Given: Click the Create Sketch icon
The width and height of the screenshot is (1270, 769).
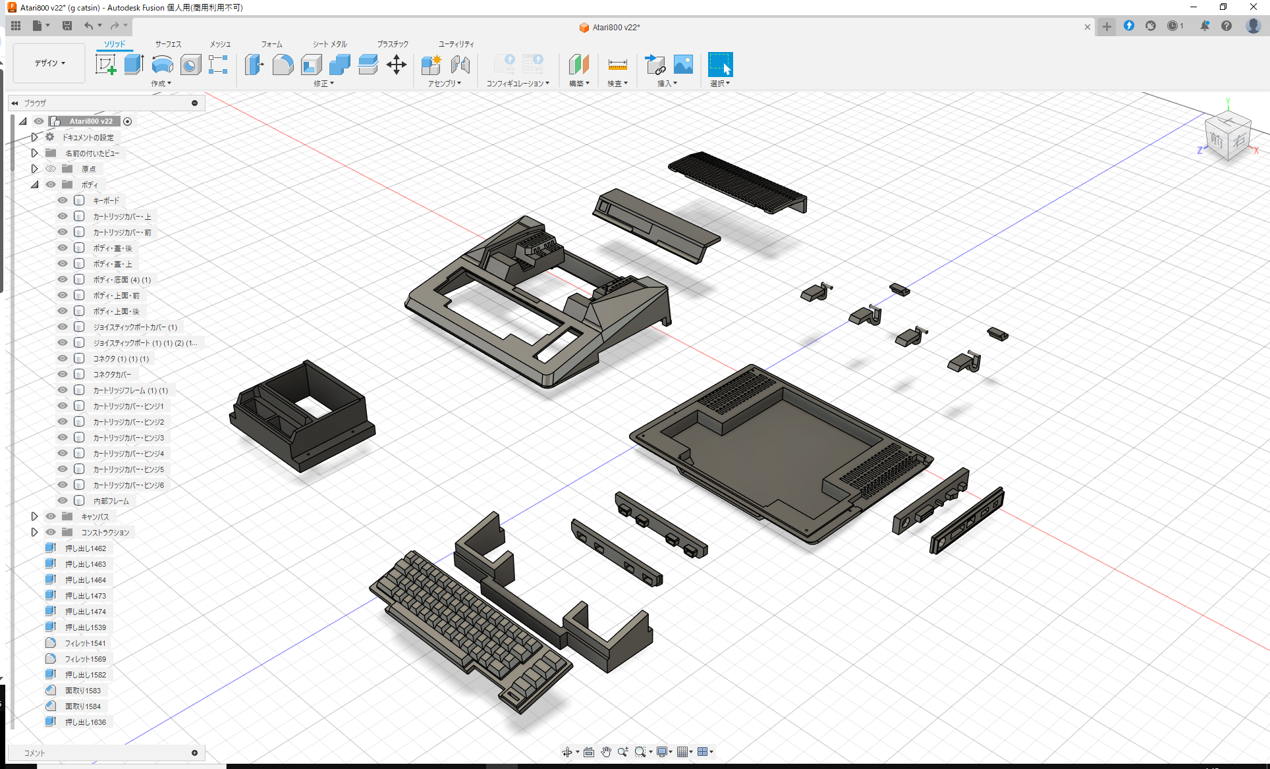Looking at the screenshot, I should click(106, 65).
